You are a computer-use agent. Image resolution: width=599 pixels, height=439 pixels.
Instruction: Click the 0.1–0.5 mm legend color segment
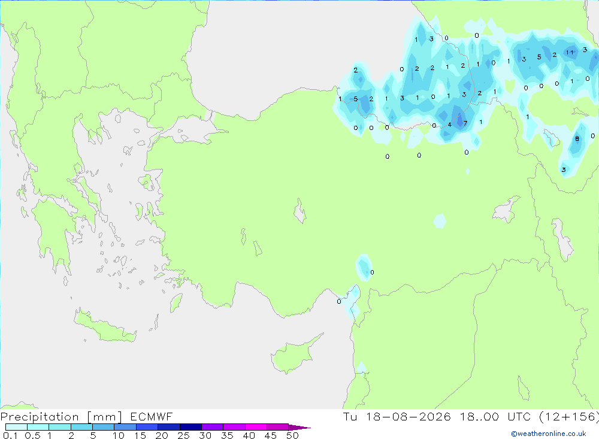(16, 427)
